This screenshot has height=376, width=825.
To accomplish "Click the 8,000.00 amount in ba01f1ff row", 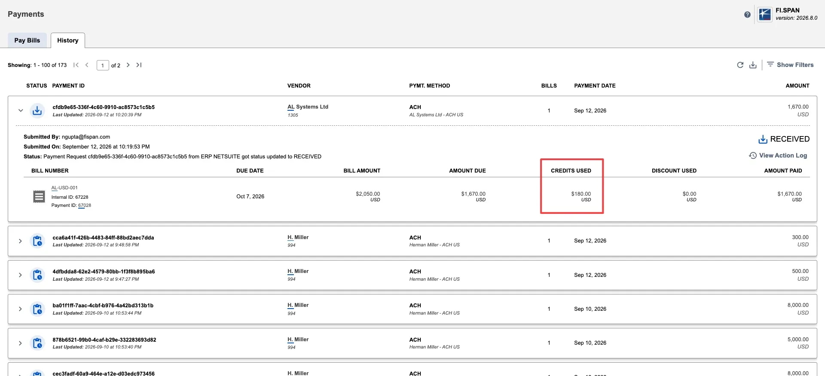I will coord(798,305).
